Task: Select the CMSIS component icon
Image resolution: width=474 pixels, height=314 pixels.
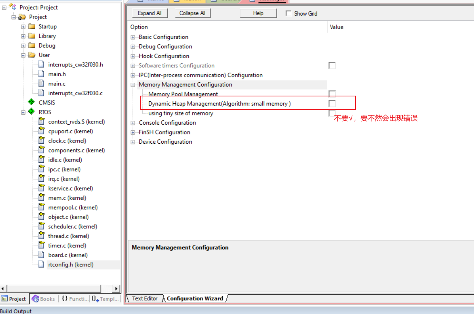Action: (31, 102)
